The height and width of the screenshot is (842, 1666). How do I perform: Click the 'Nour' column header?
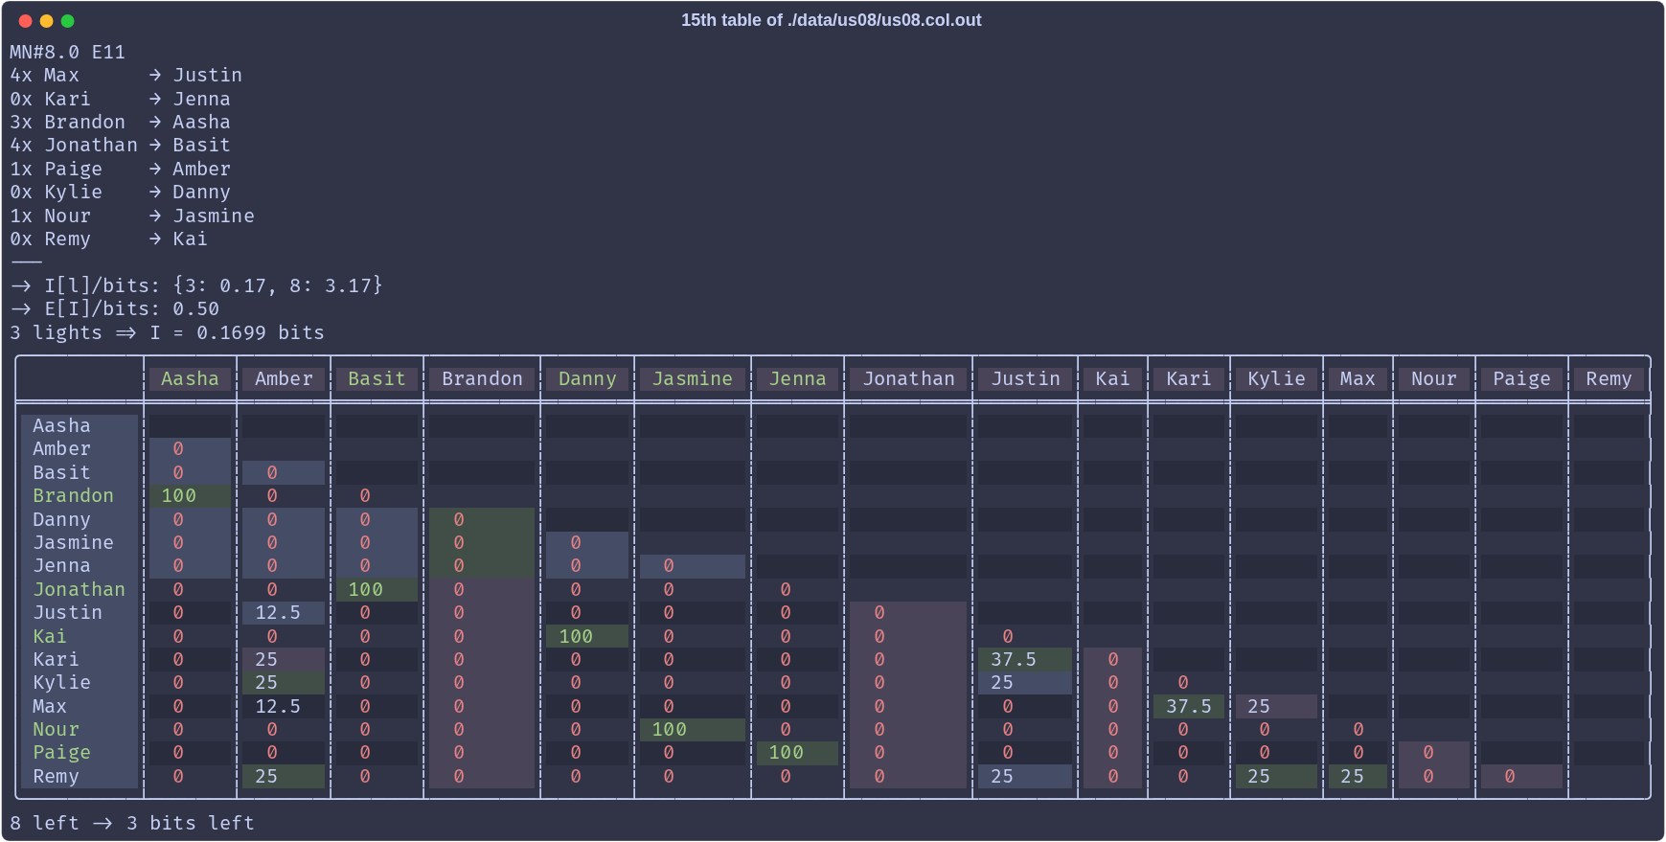(1434, 378)
